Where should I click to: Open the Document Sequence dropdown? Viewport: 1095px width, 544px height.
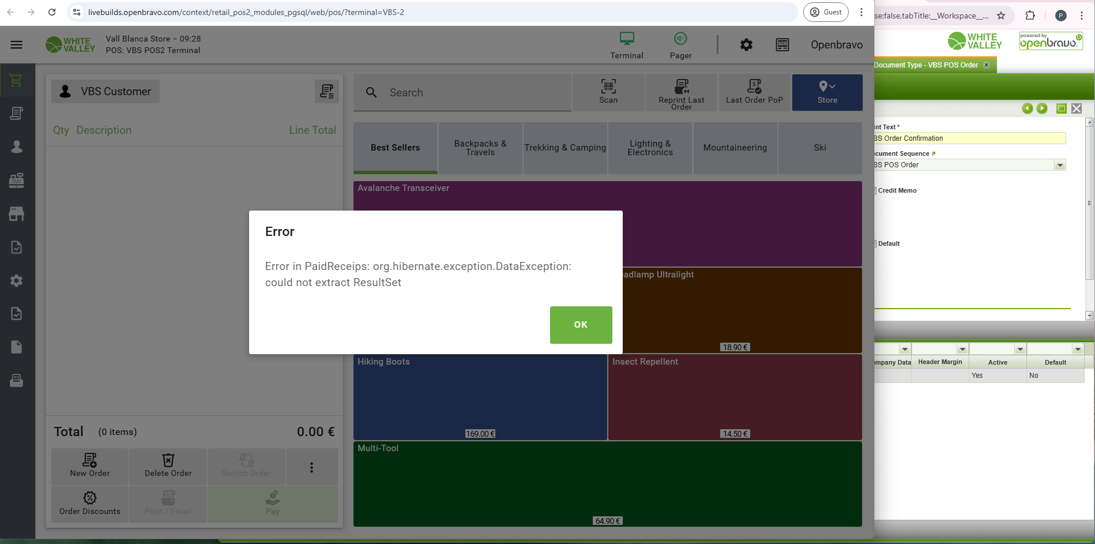[x=1059, y=166]
